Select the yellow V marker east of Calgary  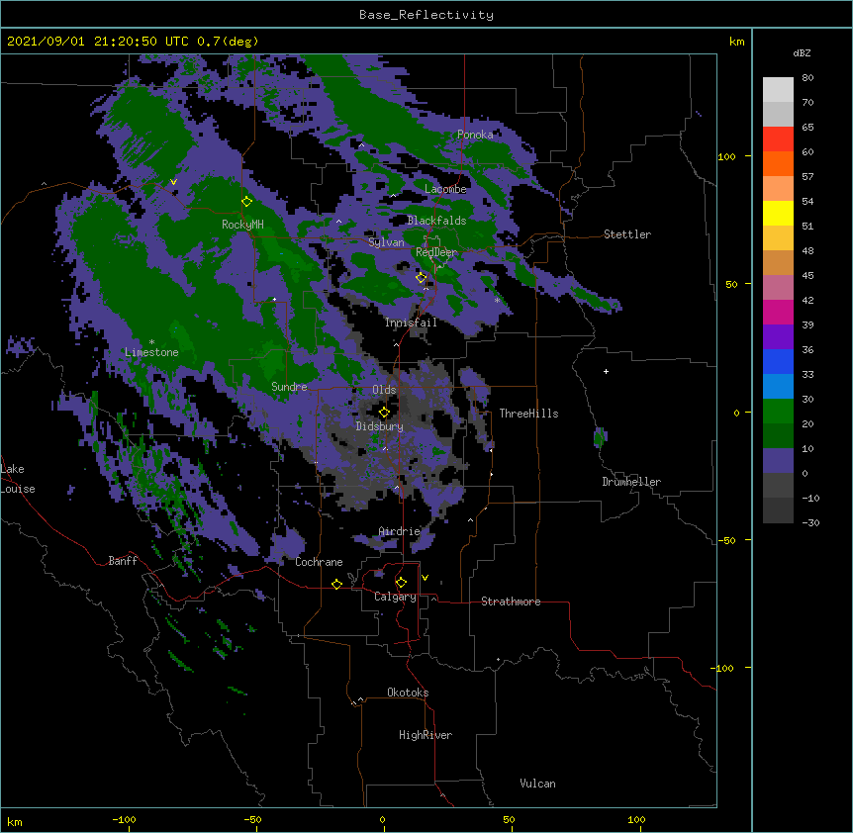[425, 578]
